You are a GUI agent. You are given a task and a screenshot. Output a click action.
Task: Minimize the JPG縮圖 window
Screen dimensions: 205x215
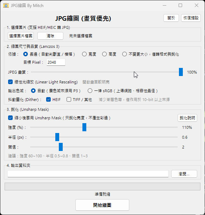[x=164, y=6]
